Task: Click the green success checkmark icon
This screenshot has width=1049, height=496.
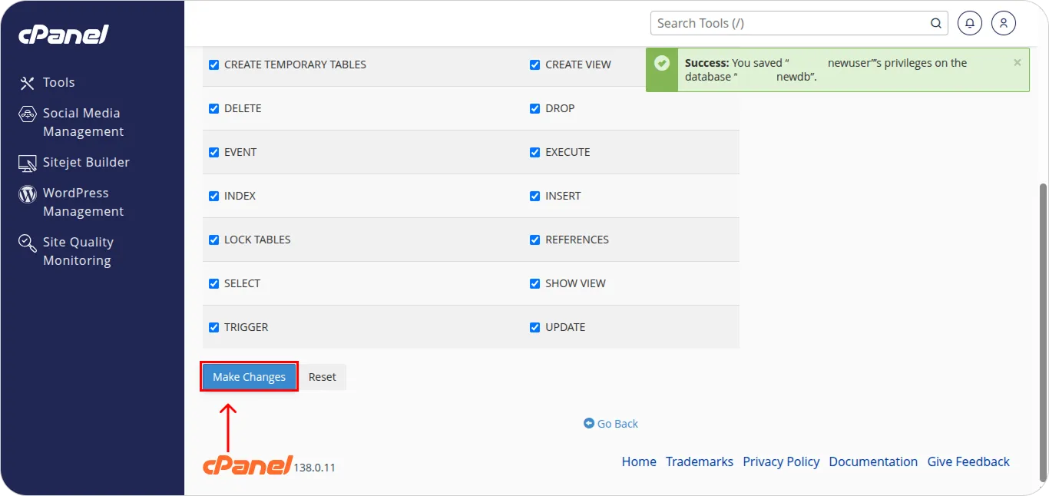Action: pos(662,63)
